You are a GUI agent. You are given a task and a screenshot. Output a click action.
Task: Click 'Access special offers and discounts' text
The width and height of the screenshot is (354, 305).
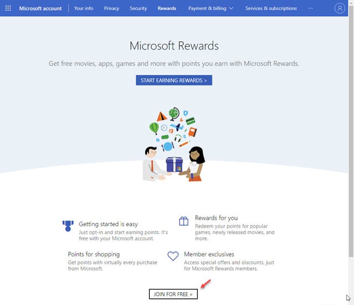coord(229,266)
